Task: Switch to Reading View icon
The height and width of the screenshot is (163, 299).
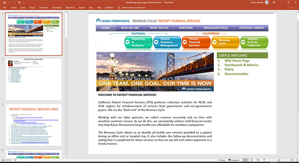Action: 258,160
